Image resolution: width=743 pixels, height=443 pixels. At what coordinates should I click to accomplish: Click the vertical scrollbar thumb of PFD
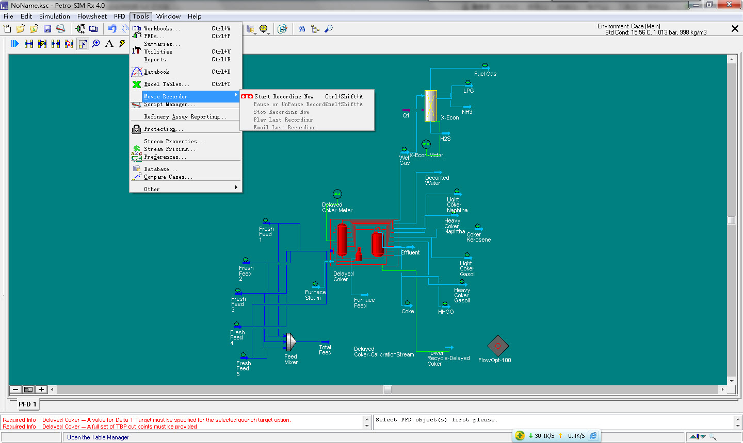point(731,220)
